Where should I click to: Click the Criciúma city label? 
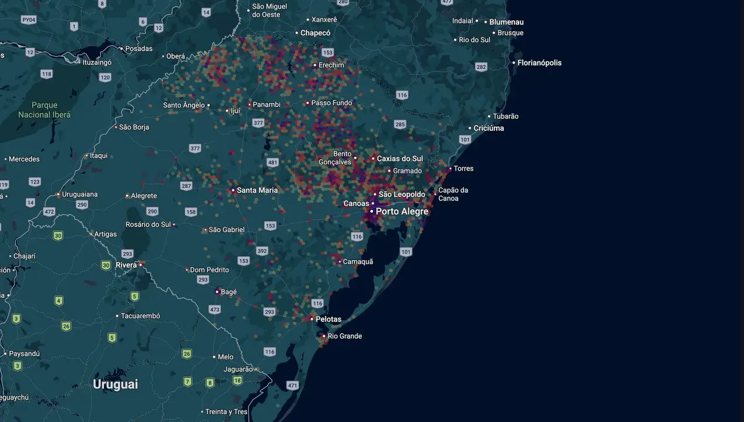click(x=489, y=128)
